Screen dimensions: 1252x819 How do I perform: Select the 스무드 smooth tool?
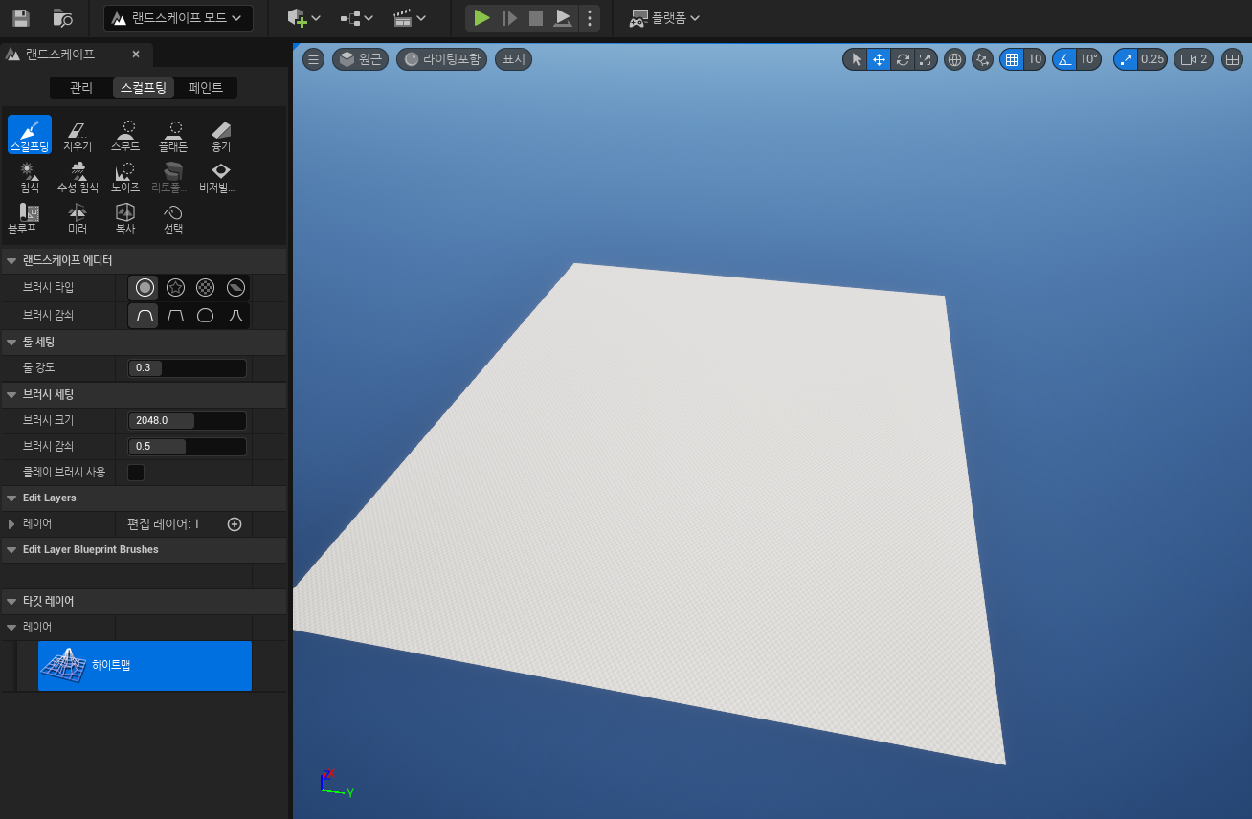(125, 135)
